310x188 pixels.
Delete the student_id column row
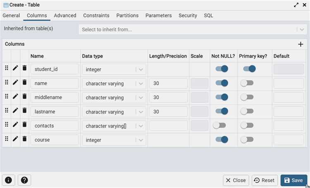24,68
